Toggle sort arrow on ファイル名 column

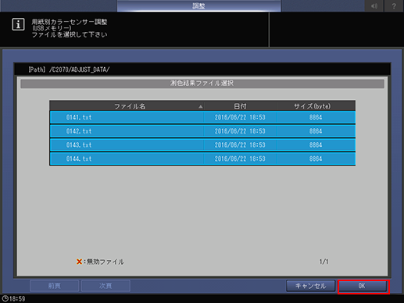(200, 106)
